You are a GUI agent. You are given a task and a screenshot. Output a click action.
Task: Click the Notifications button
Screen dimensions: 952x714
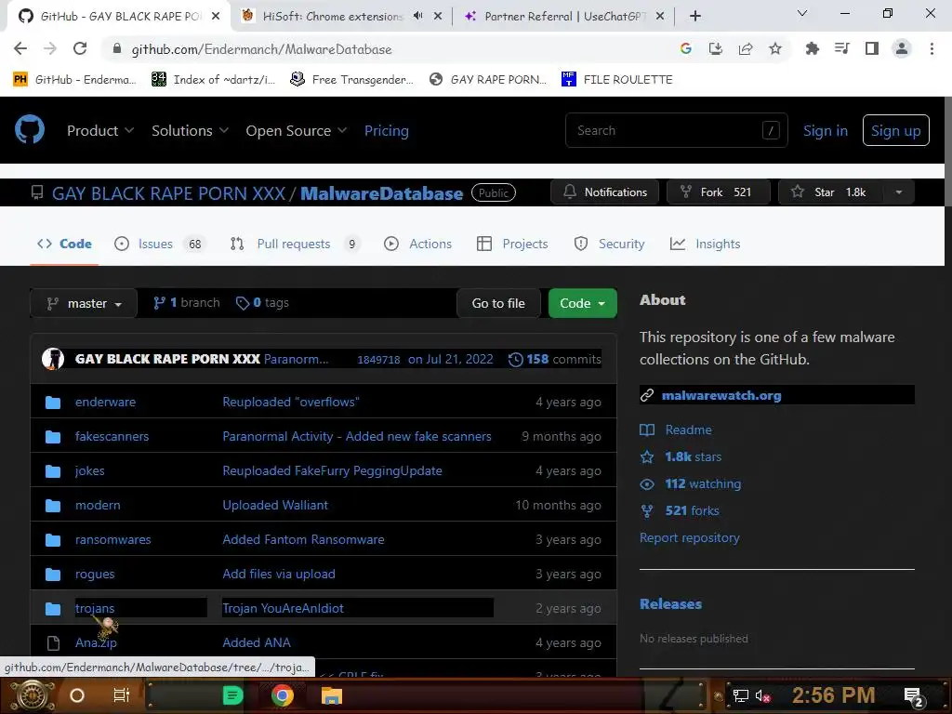point(604,192)
